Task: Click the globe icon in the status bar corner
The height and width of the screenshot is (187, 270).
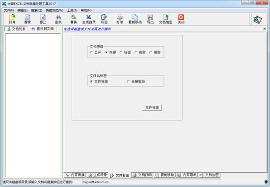Action: coord(266,182)
